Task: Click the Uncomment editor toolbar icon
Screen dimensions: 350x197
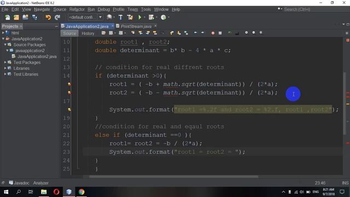Action: (x=237, y=33)
